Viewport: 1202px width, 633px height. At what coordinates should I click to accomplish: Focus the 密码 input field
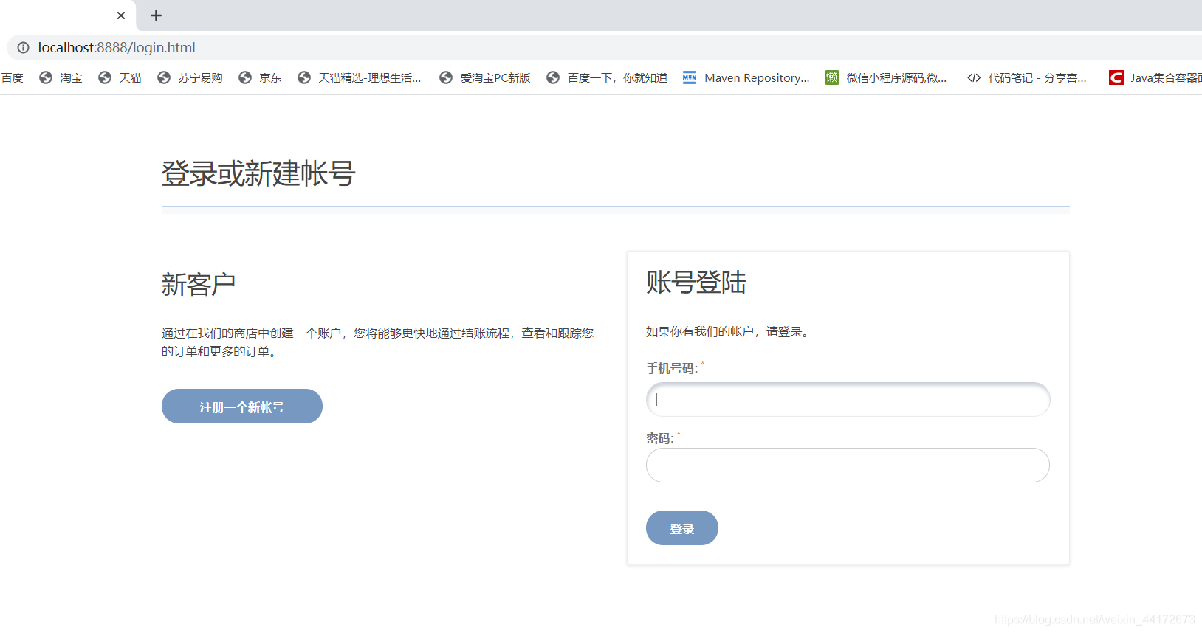pos(848,465)
